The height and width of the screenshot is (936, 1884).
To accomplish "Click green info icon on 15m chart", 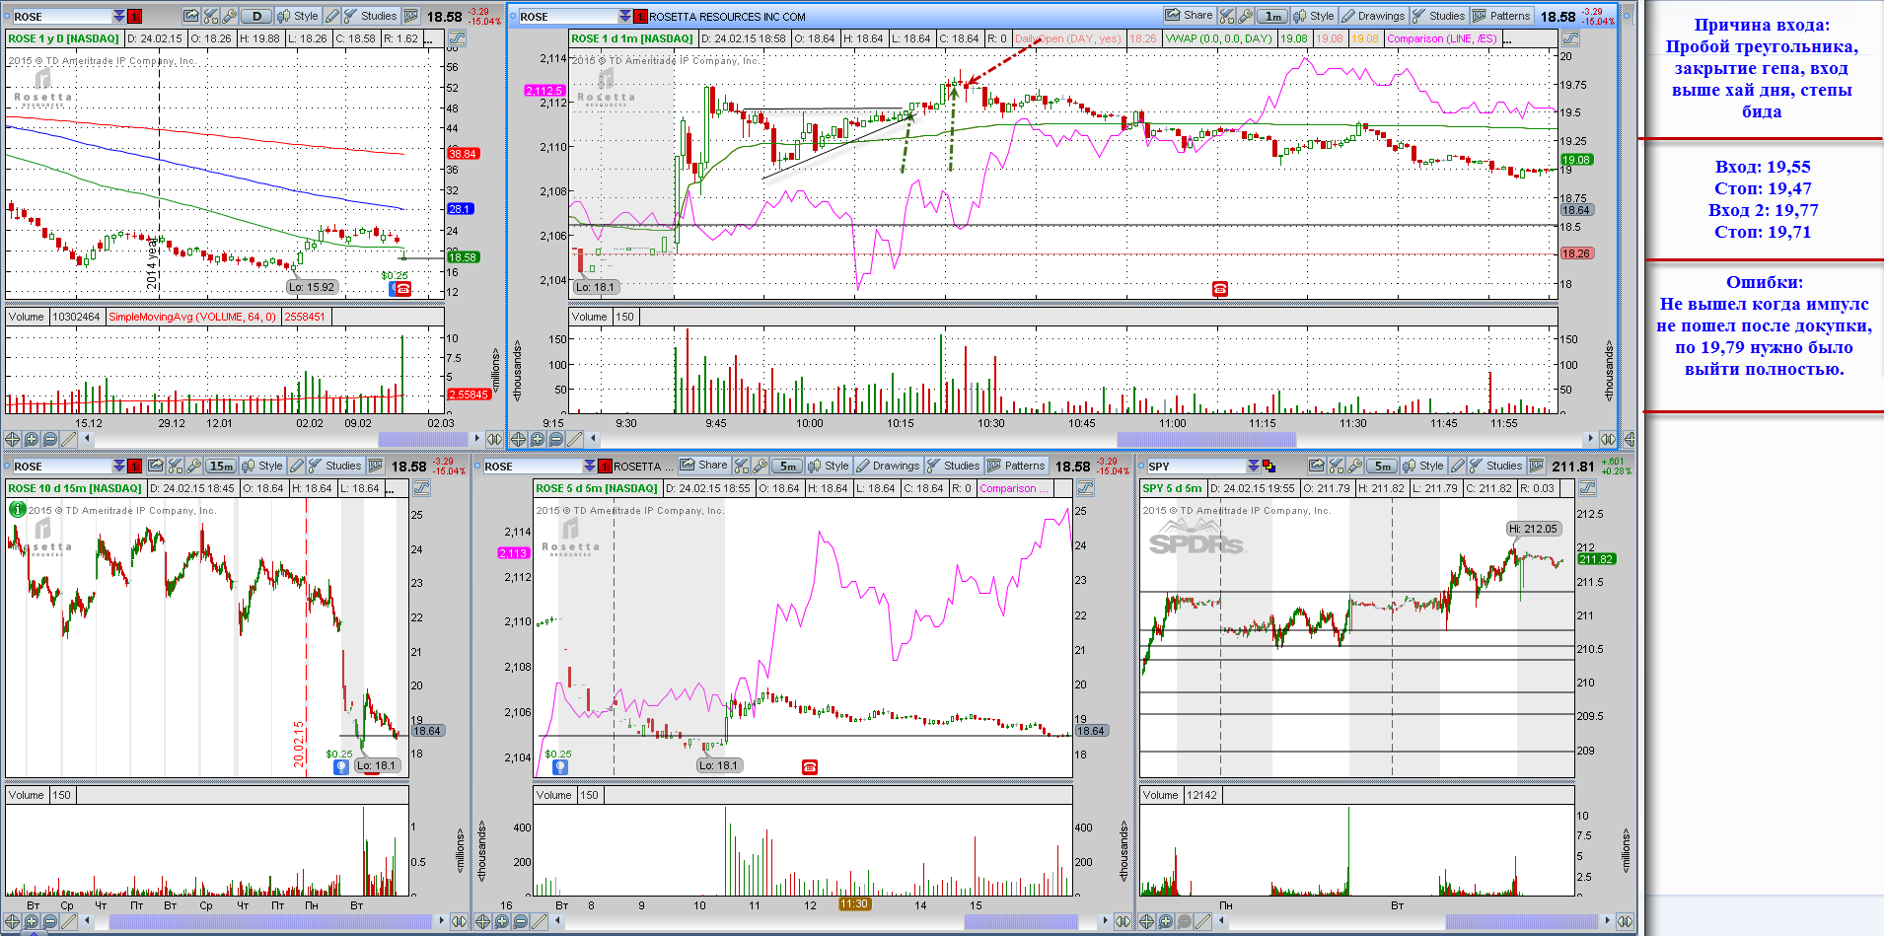I will coord(17,509).
